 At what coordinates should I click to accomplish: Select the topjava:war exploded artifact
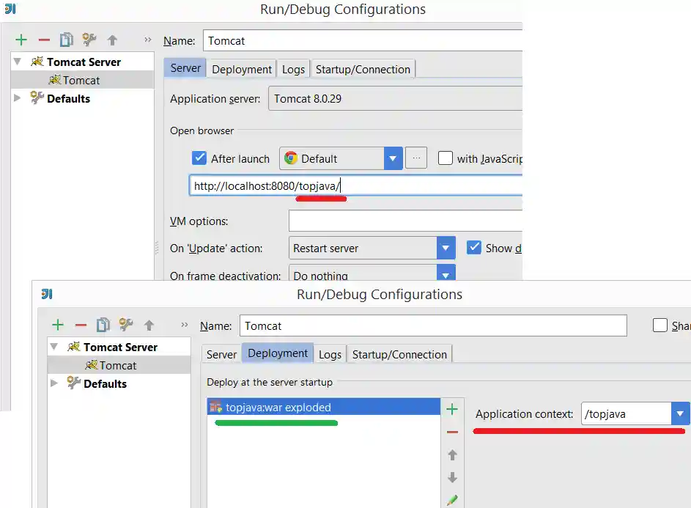278,408
